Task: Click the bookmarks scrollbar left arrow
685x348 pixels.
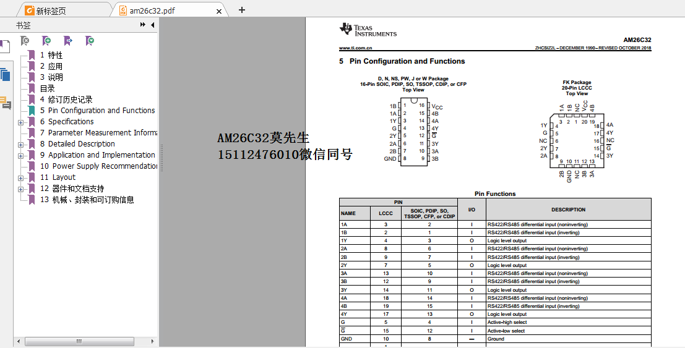Action: click(x=19, y=341)
